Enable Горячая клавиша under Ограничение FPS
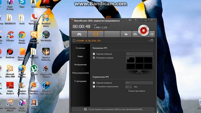The width and height of the screenshot is (201, 113). [x=94, y=83]
